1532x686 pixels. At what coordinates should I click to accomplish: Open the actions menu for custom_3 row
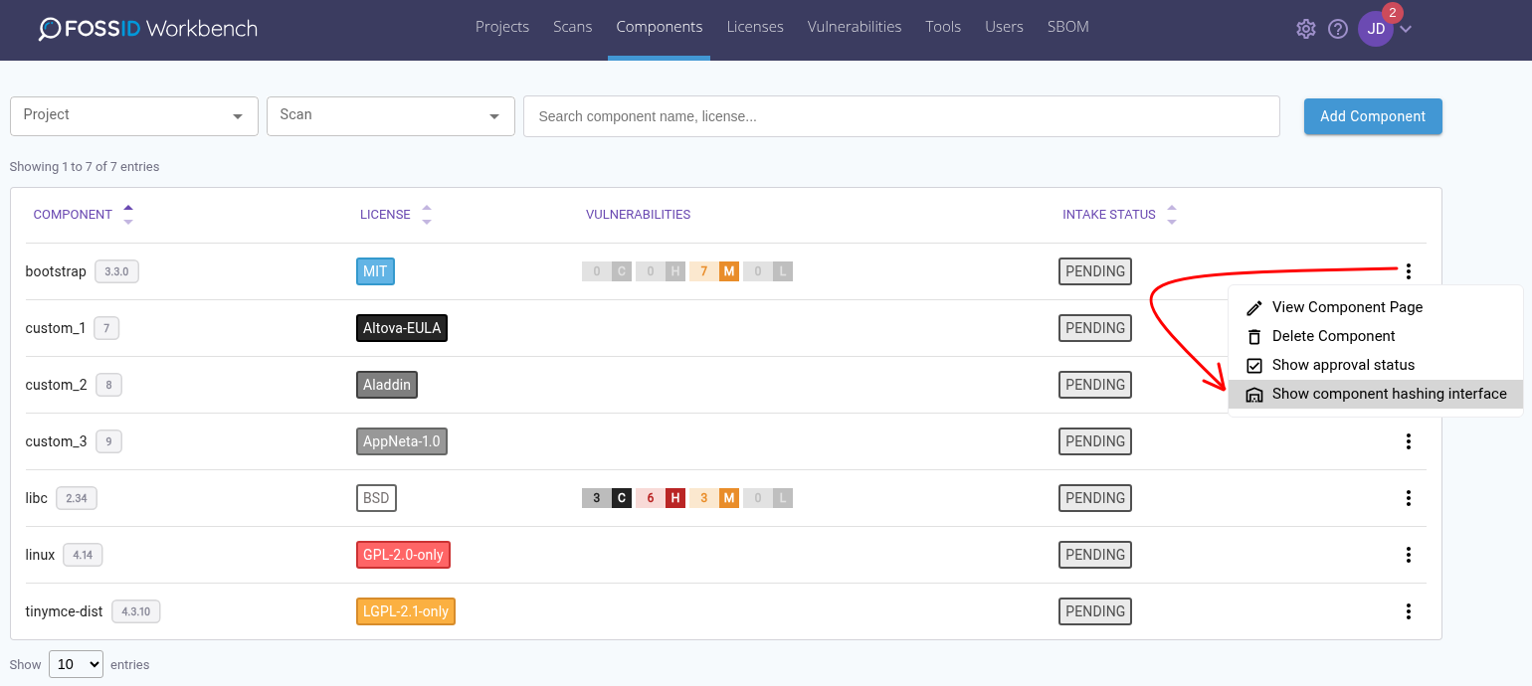click(1409, 441)
